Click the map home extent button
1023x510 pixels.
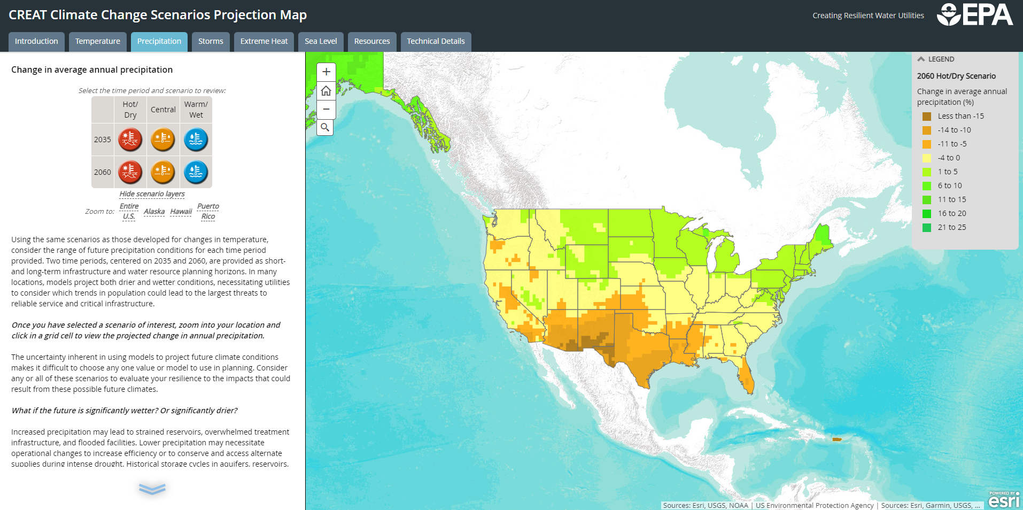coord(326,91)
